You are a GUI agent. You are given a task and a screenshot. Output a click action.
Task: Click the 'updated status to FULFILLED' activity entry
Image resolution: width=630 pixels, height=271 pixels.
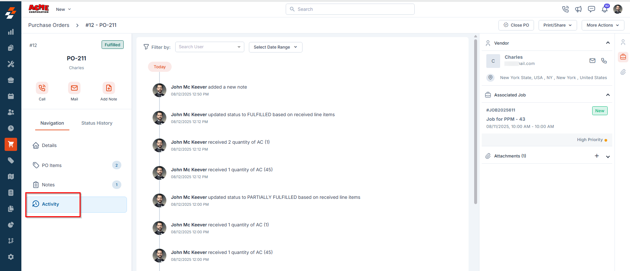[x=253, y=115]
